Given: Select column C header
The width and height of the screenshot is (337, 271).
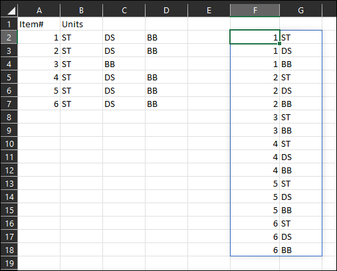Looking at the screenshot, I should [124, 11].
